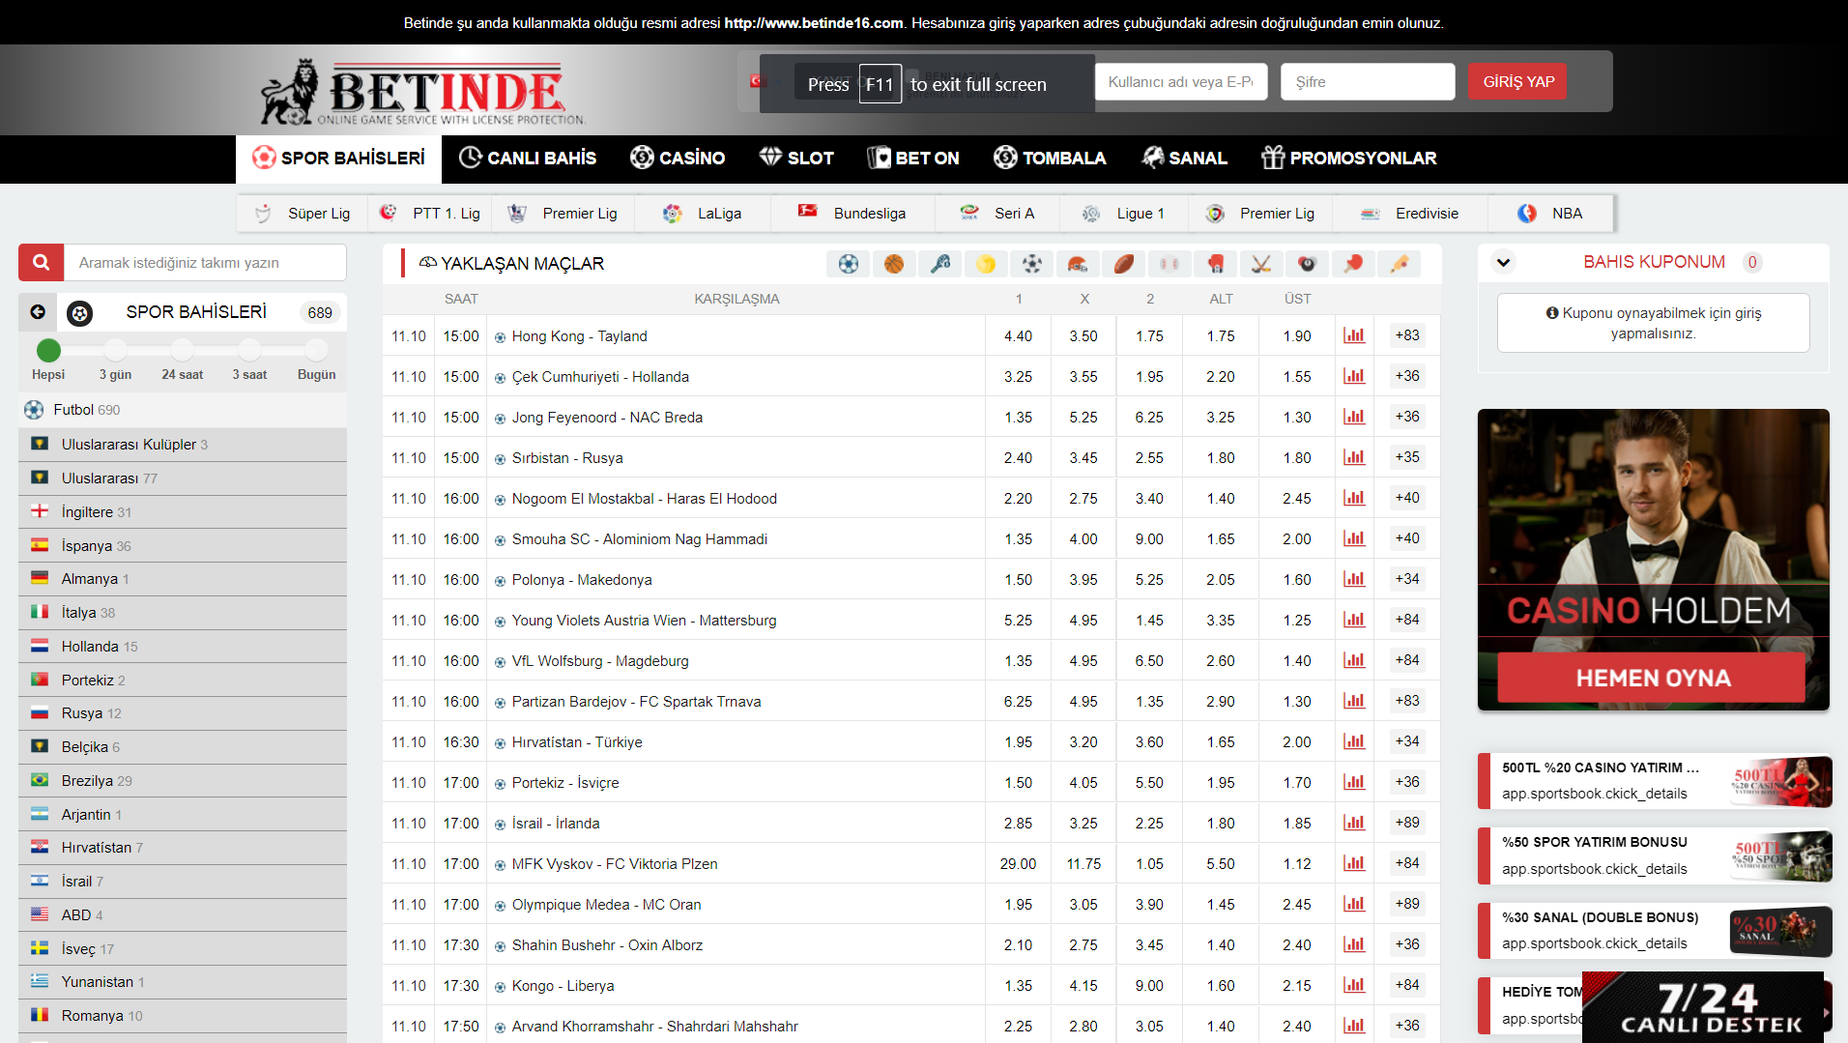The width and height of the screenshot is (1848, 1043).
Task: Click the Şifre password field
Action: (1368, 82)
